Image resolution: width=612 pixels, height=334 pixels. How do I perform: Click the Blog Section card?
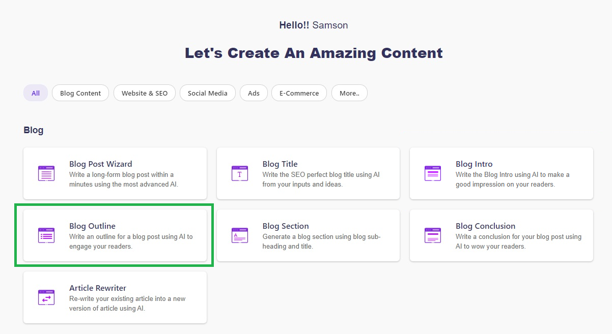pos(308,235)
